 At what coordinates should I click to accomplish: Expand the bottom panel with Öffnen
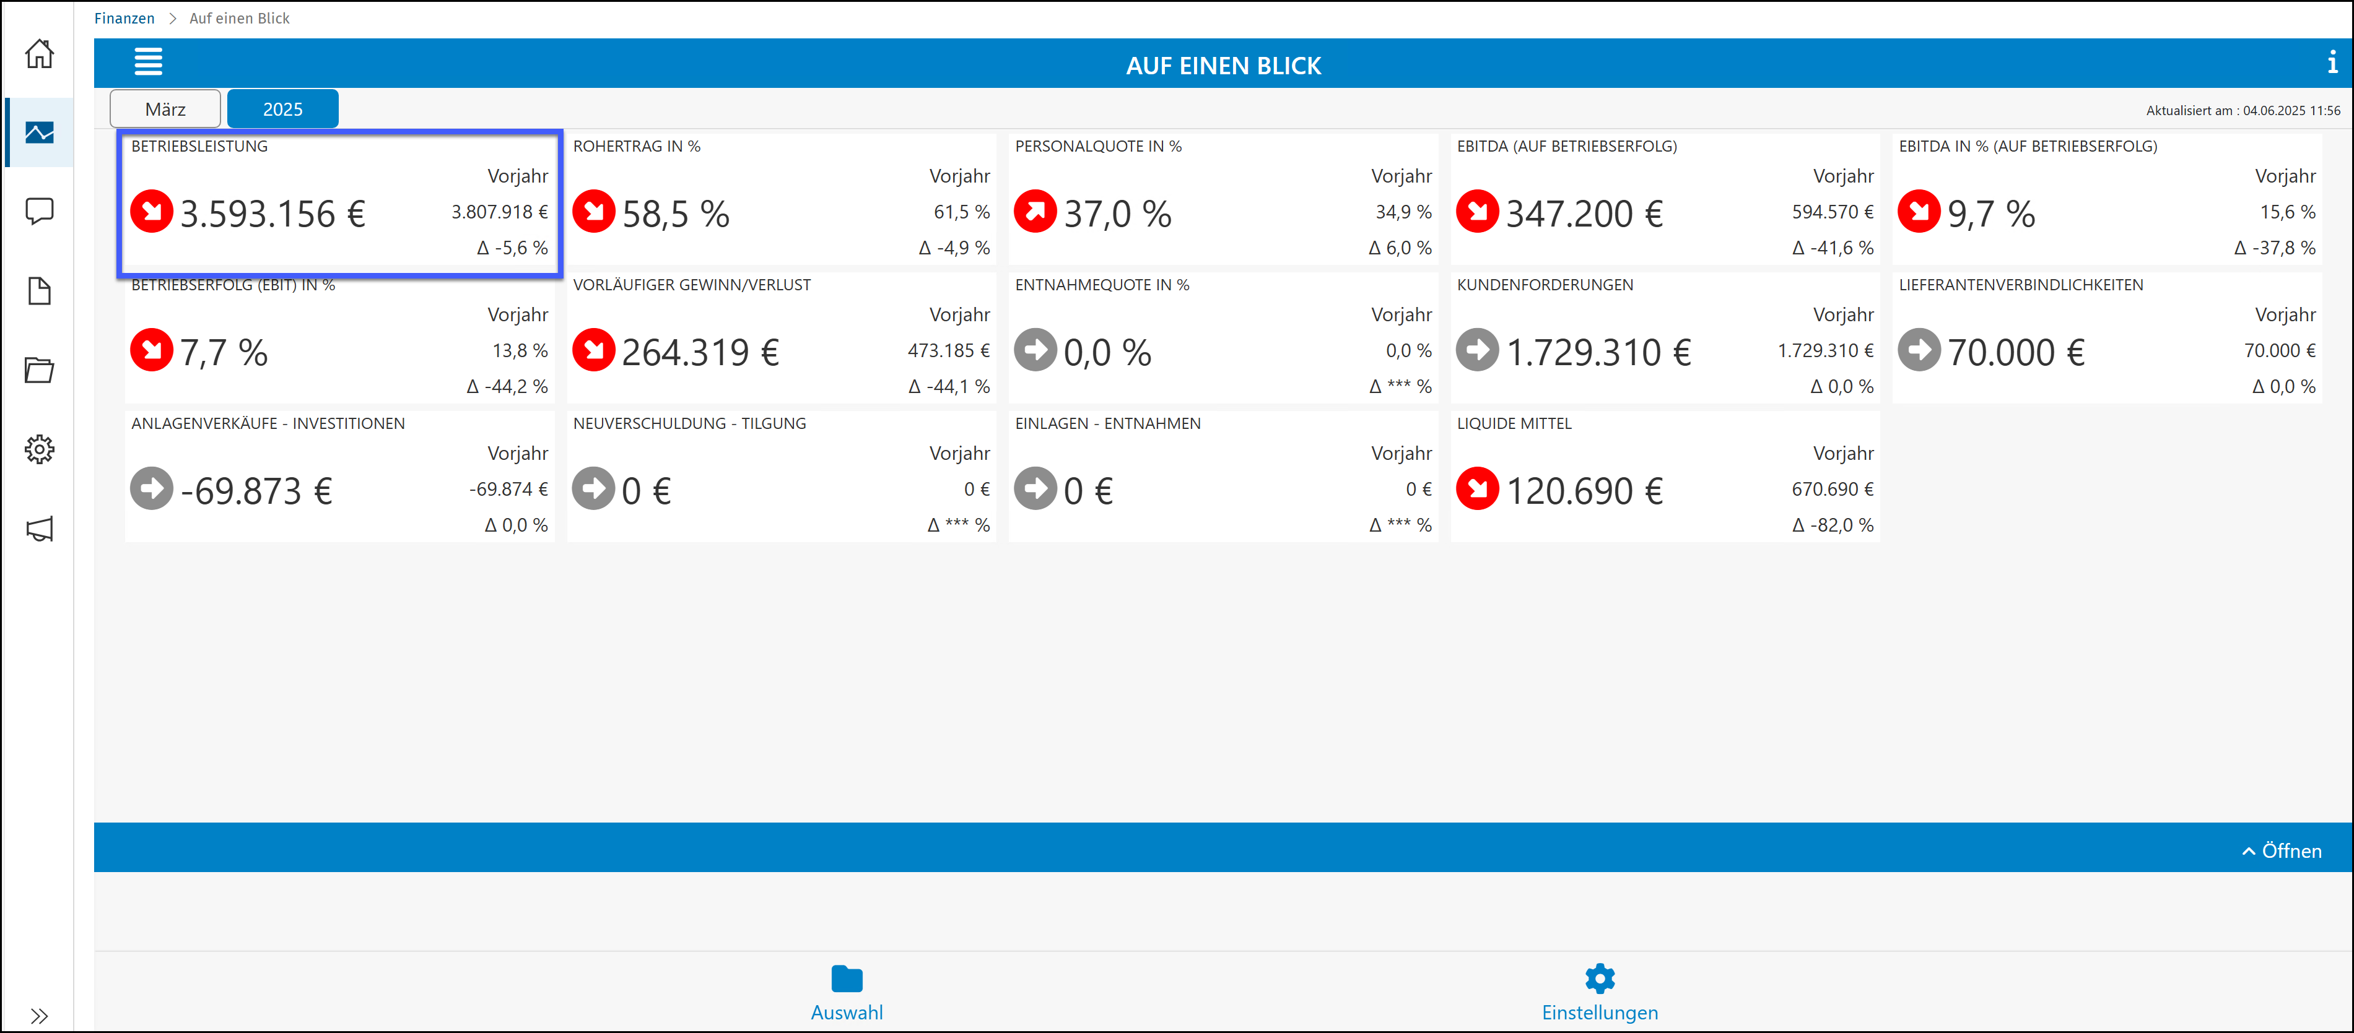point(2282,850)
